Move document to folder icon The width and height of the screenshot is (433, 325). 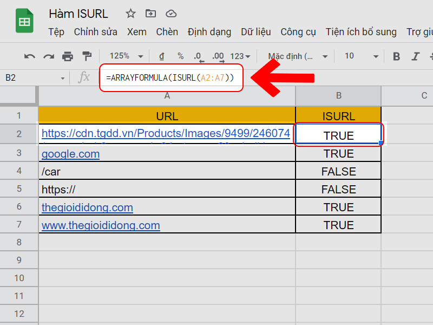click(150, 14)
